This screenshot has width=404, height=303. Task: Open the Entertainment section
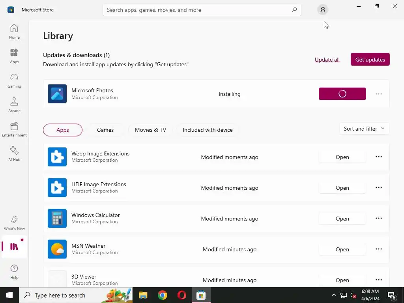pyautogui.click(x=14, y=129)
